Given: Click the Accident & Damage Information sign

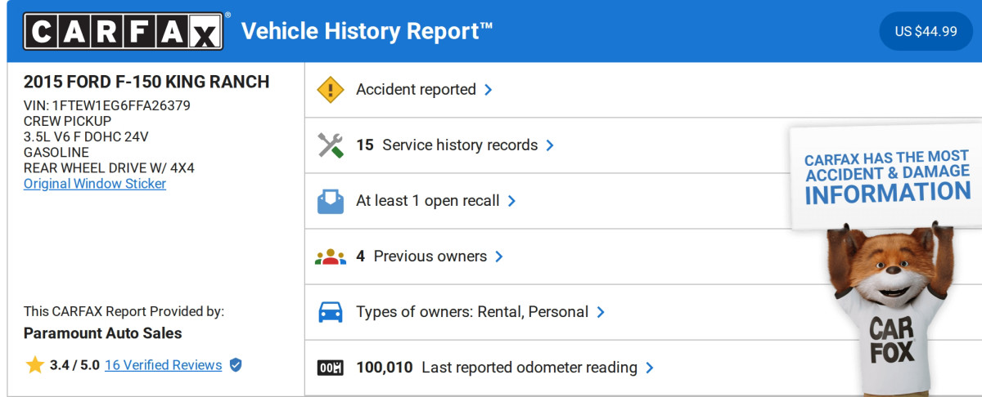Looking at the screenshot, I should [x=887, y=176].
